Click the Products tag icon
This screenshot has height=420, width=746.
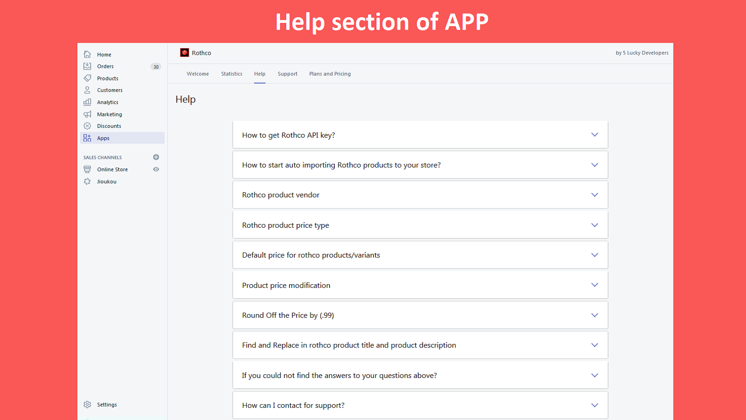87,78
